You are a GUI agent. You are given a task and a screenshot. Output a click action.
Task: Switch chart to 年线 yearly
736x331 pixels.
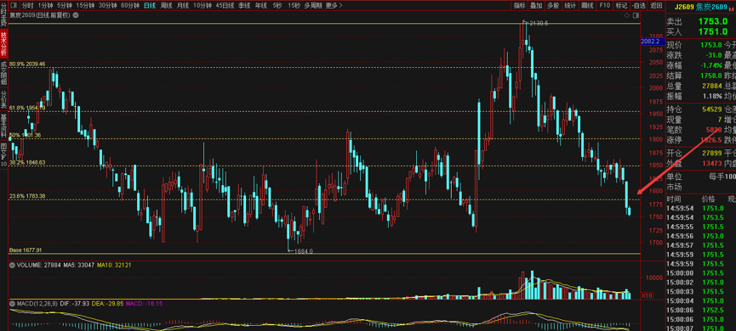click(x=260, y=6)
